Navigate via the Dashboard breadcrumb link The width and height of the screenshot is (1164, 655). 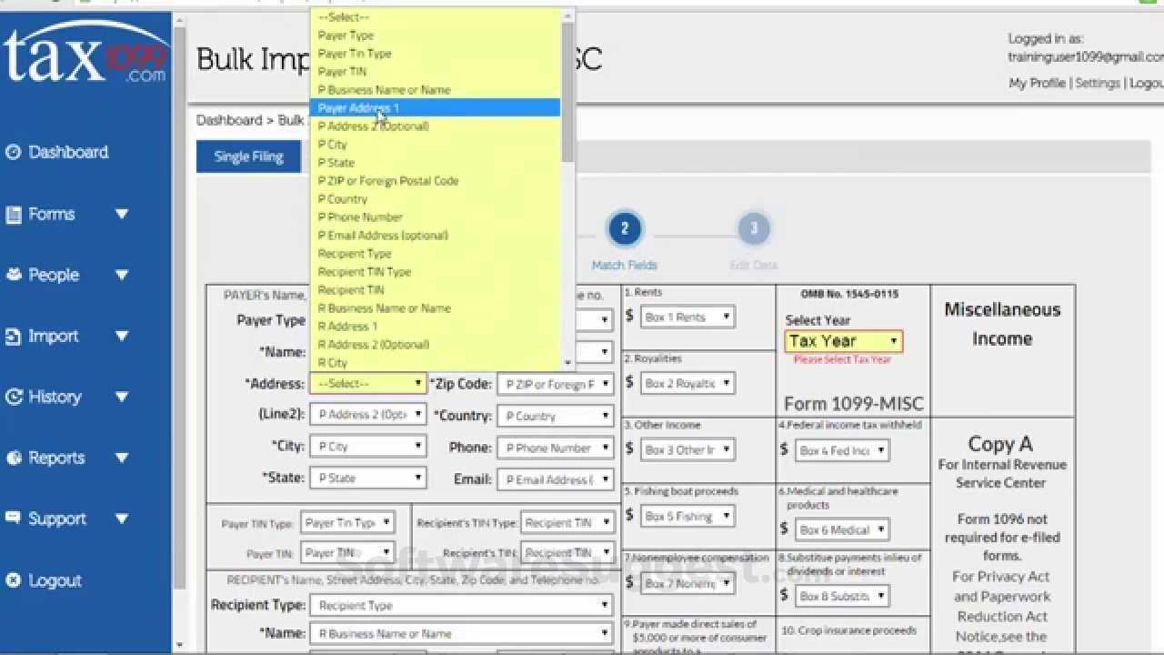(229, 120)
